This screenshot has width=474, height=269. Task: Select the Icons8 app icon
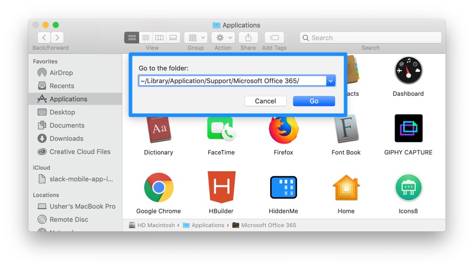(x=408, y=187)
